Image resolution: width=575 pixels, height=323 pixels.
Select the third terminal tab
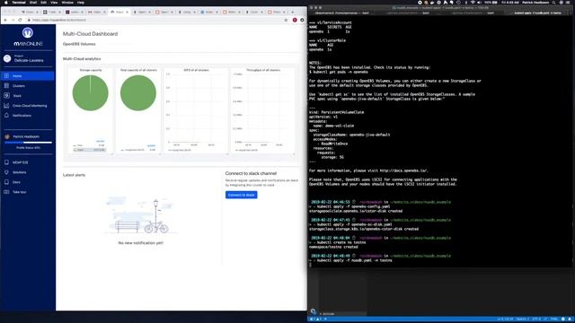point(472,13)
